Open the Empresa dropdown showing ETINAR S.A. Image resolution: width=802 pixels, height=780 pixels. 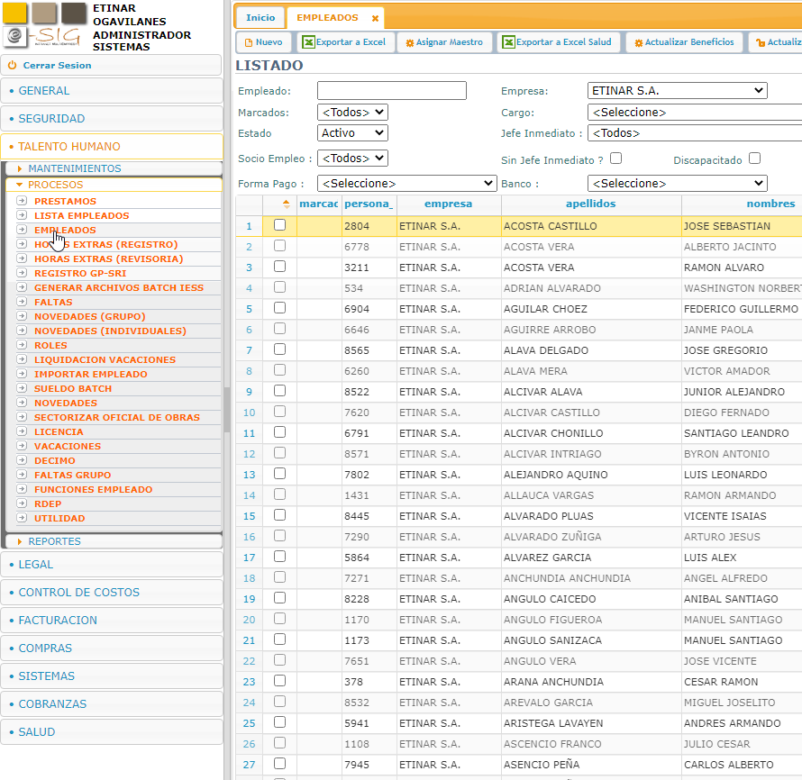tap(677, 91)
